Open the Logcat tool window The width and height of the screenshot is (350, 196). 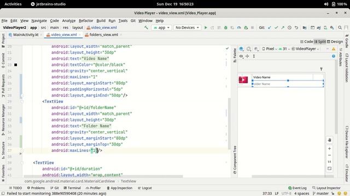pyautogui.click(x=145, y=188)
